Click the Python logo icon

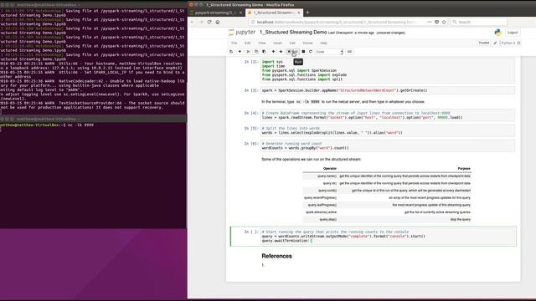click(497, 33)
